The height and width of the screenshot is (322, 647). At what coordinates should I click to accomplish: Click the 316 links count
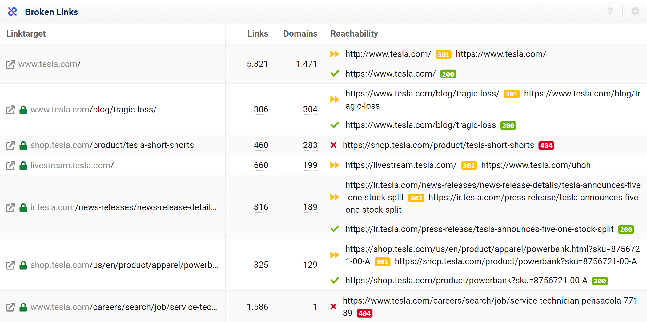261,207
